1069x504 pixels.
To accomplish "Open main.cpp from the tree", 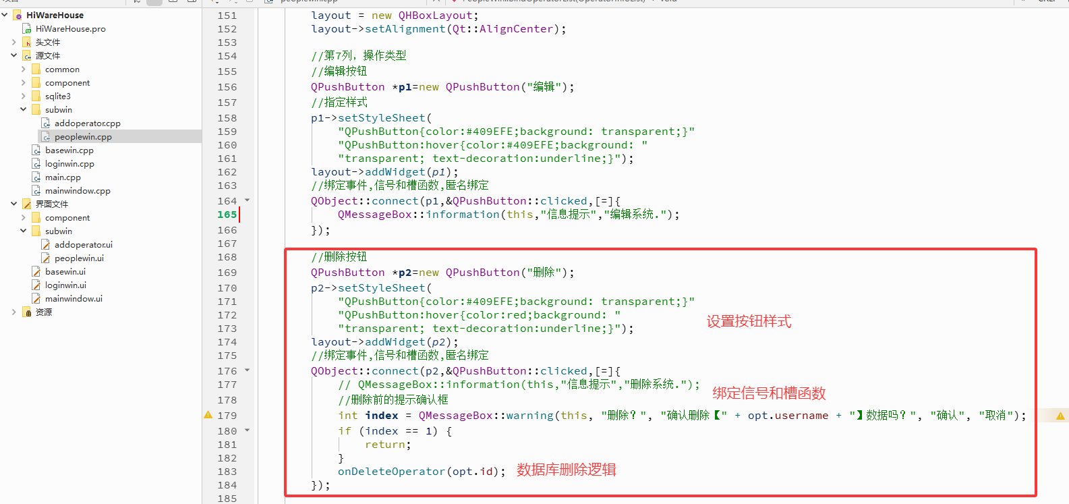I will coord(63,177).
